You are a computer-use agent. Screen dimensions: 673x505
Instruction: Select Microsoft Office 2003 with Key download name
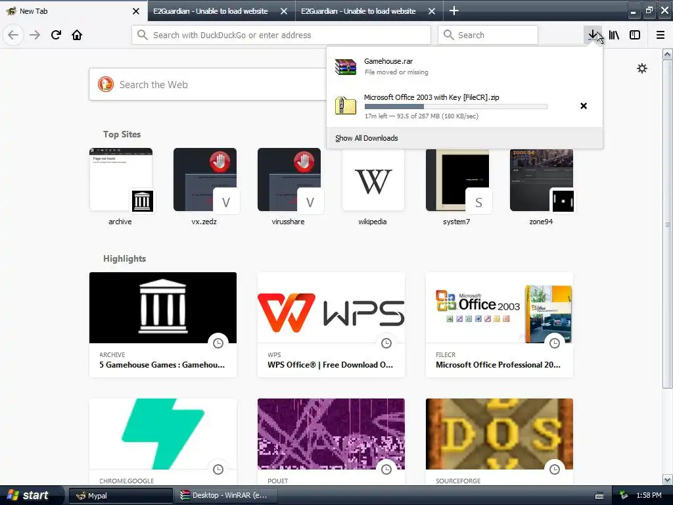coord(431,97)
